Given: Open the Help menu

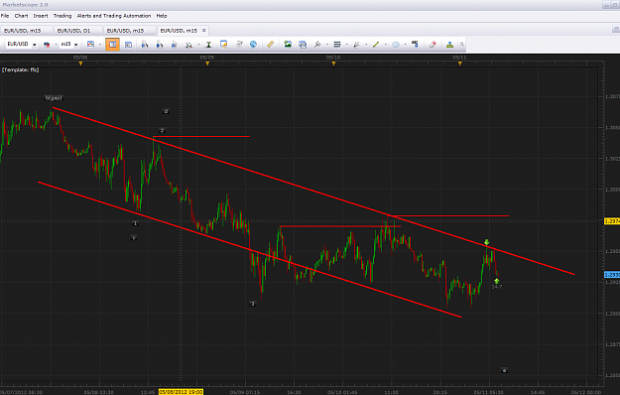Looking at the screenshot, I should (162, 16).
